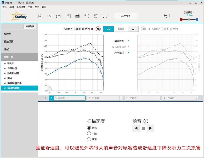The height and width of the screenshot is (158, 204).
Task: Open the audiogram chart icon
Action: 49,16
